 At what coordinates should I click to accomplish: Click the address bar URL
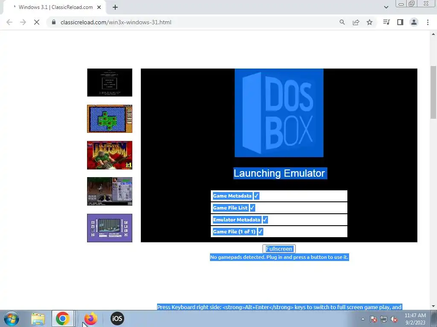coord(116,22)
